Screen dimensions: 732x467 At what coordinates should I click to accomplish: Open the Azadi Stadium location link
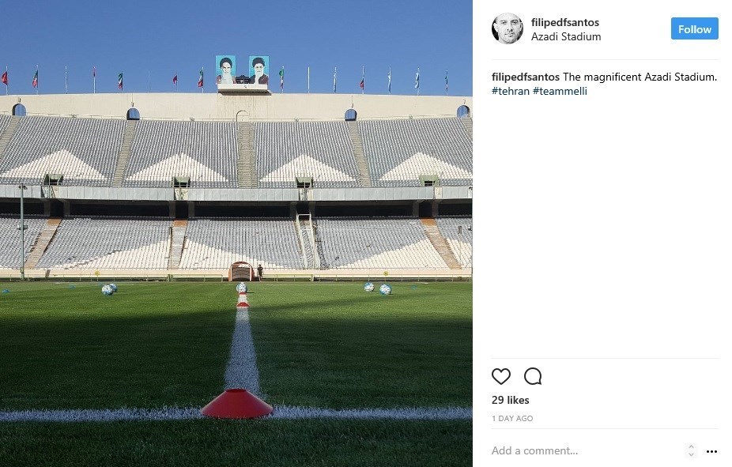pos(566,36)
